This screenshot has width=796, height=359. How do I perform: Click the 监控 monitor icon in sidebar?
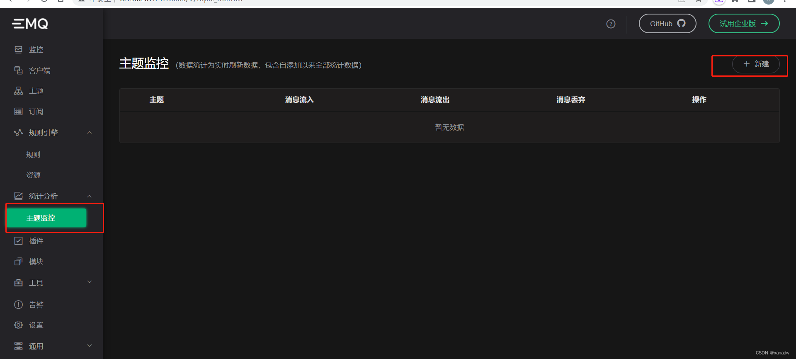18,50
